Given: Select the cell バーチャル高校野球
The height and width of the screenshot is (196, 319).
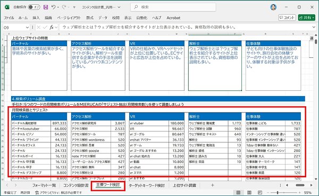Looking at the screenshot, I should [x=31, y=123].
